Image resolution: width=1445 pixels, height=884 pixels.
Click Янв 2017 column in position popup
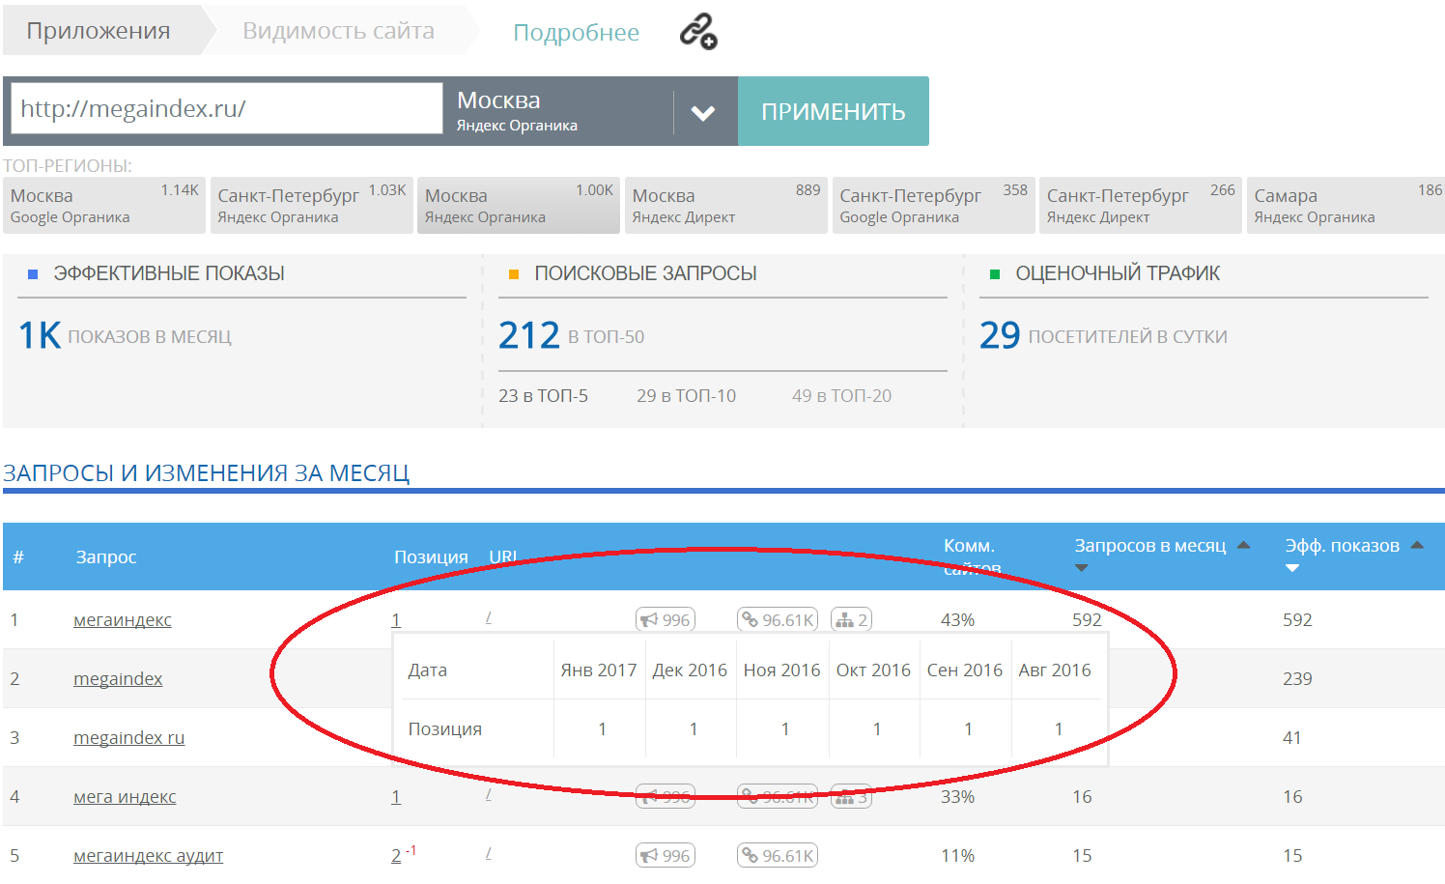(599, 670)
